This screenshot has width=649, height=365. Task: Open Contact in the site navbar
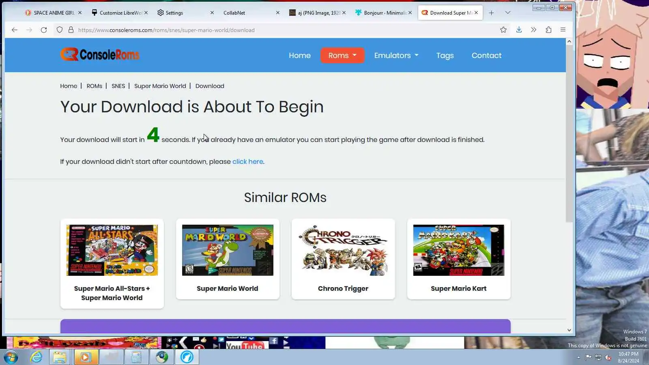(486, 56)
